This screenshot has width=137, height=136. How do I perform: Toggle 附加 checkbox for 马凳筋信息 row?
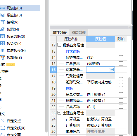[x=121, y=76]
